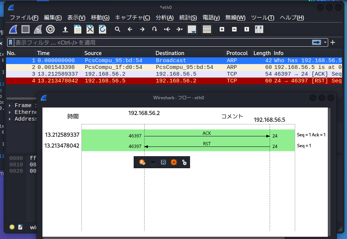Zoom in on the packet list text
The height and width of the screenshot is (239, 347).
[222, 29]
